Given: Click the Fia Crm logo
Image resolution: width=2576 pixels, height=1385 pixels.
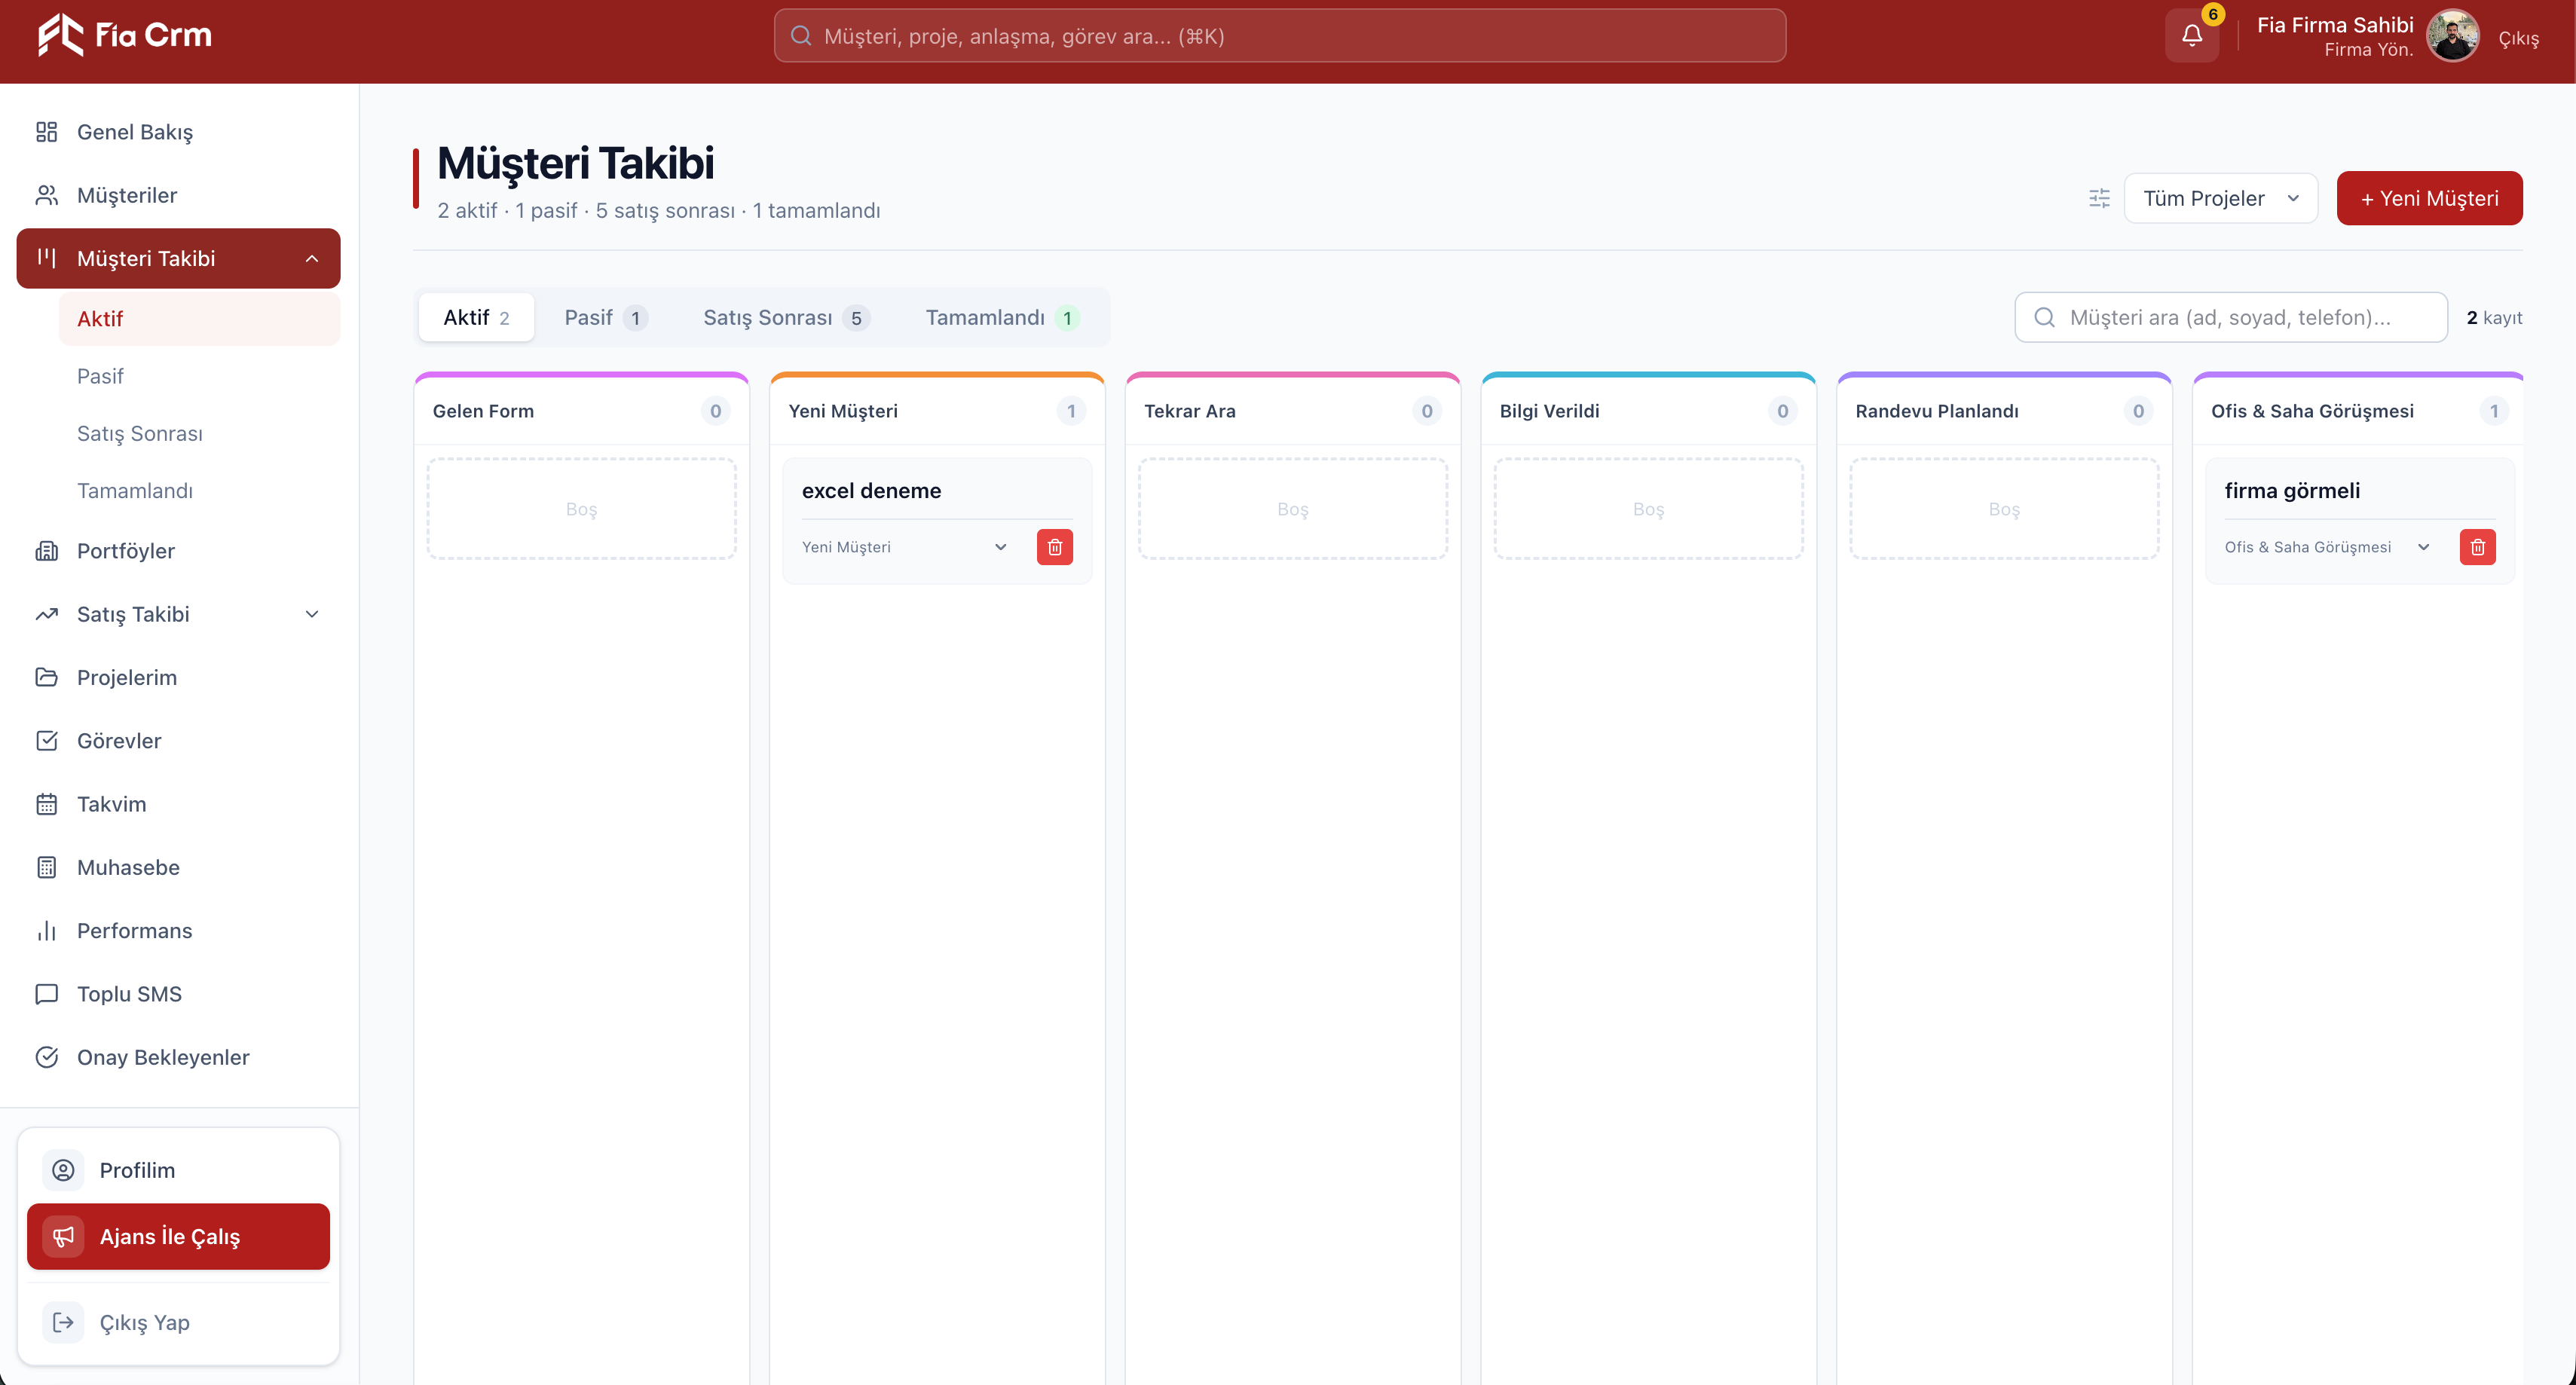Looking at the screenshot, I should click(x=124, y=35).
